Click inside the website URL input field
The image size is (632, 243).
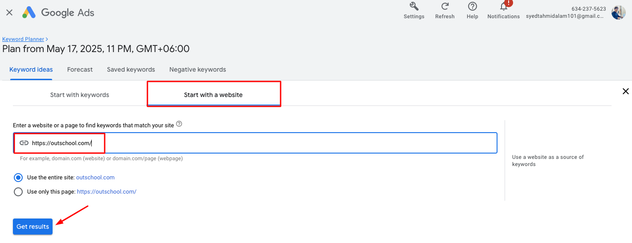[x=255, y=143]
